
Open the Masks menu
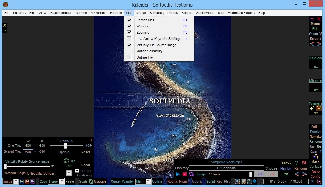pos(141,13)
